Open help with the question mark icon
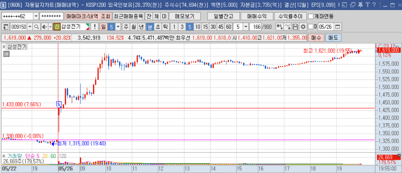The height and width of the screenshot is (173, 402). [374, 5]
